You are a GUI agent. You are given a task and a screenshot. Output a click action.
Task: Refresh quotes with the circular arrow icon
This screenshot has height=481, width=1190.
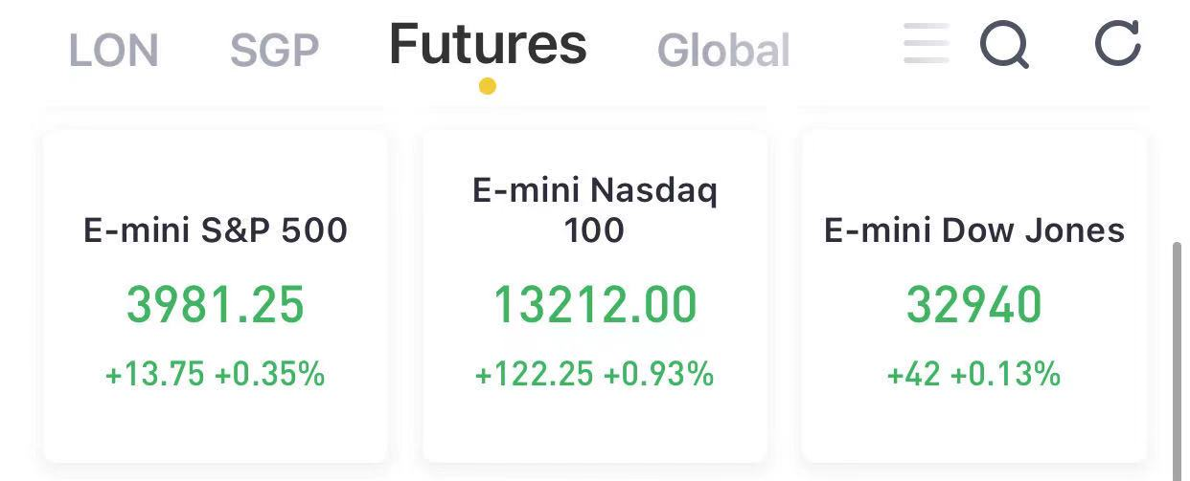[1117, 43]
